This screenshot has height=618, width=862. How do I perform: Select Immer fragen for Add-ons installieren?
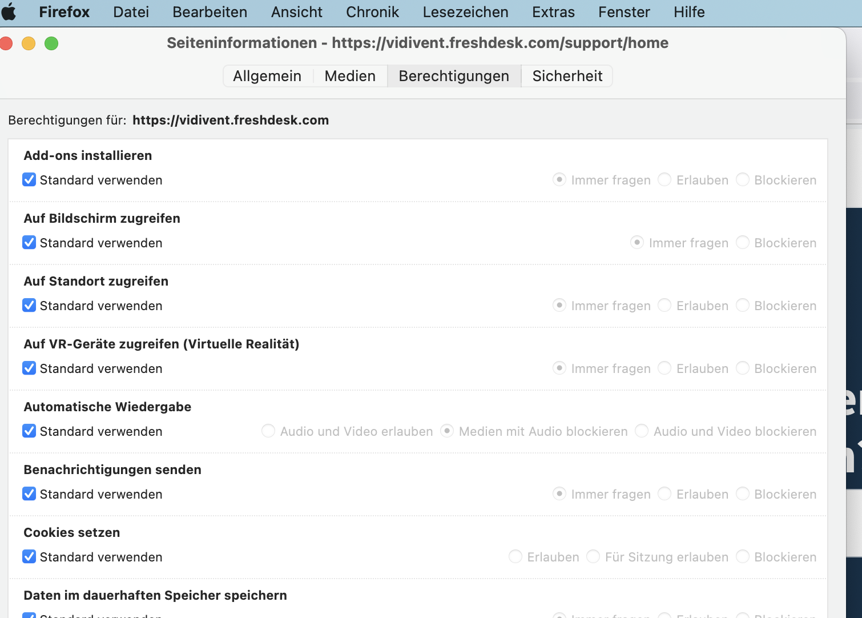pos(559,180)
